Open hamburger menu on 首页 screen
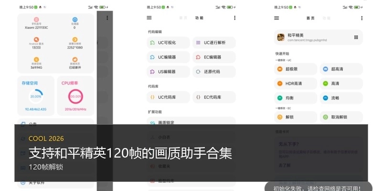The width and height of the screenshot is (382, 191). click(x=276, y=18)
